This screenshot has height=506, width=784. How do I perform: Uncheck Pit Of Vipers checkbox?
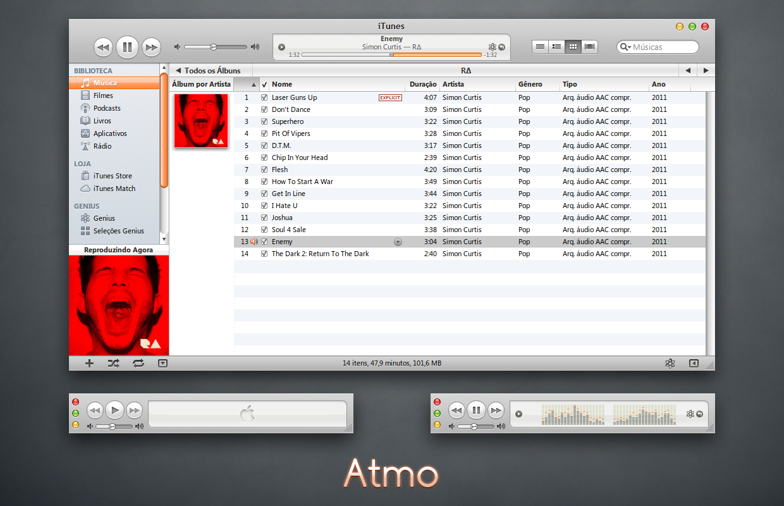point(264,133)
